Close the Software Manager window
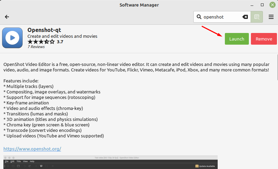 click(x=272, y=5)
